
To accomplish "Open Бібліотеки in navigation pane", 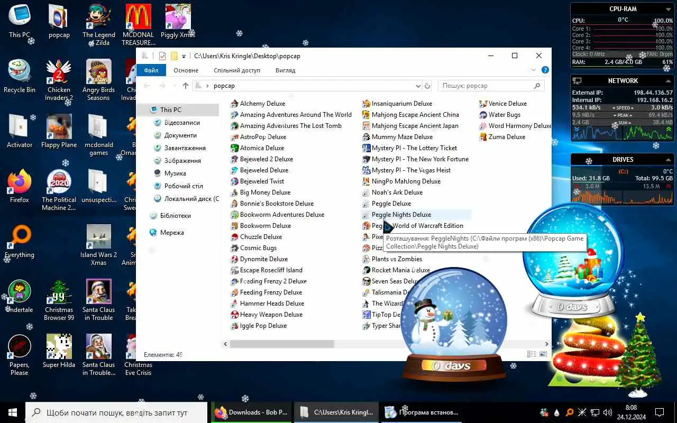I will [175, 216].
